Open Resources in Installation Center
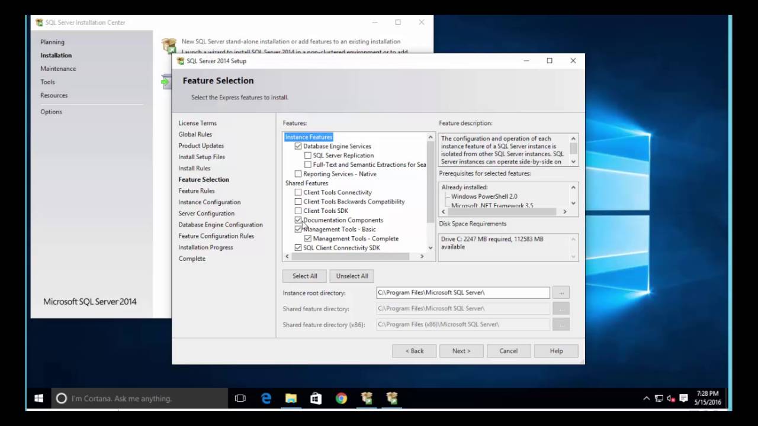The height and width of the screenshot is (426, 758). tap(54, 95)
